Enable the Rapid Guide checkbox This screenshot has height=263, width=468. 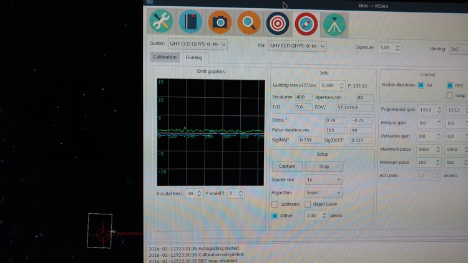tap(308, 204)
